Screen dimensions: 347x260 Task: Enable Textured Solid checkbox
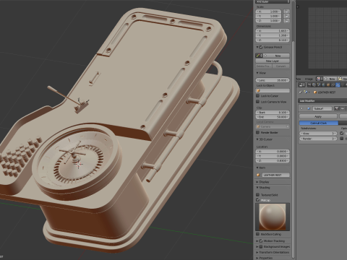pyautogui.click(x=257, y=194)
